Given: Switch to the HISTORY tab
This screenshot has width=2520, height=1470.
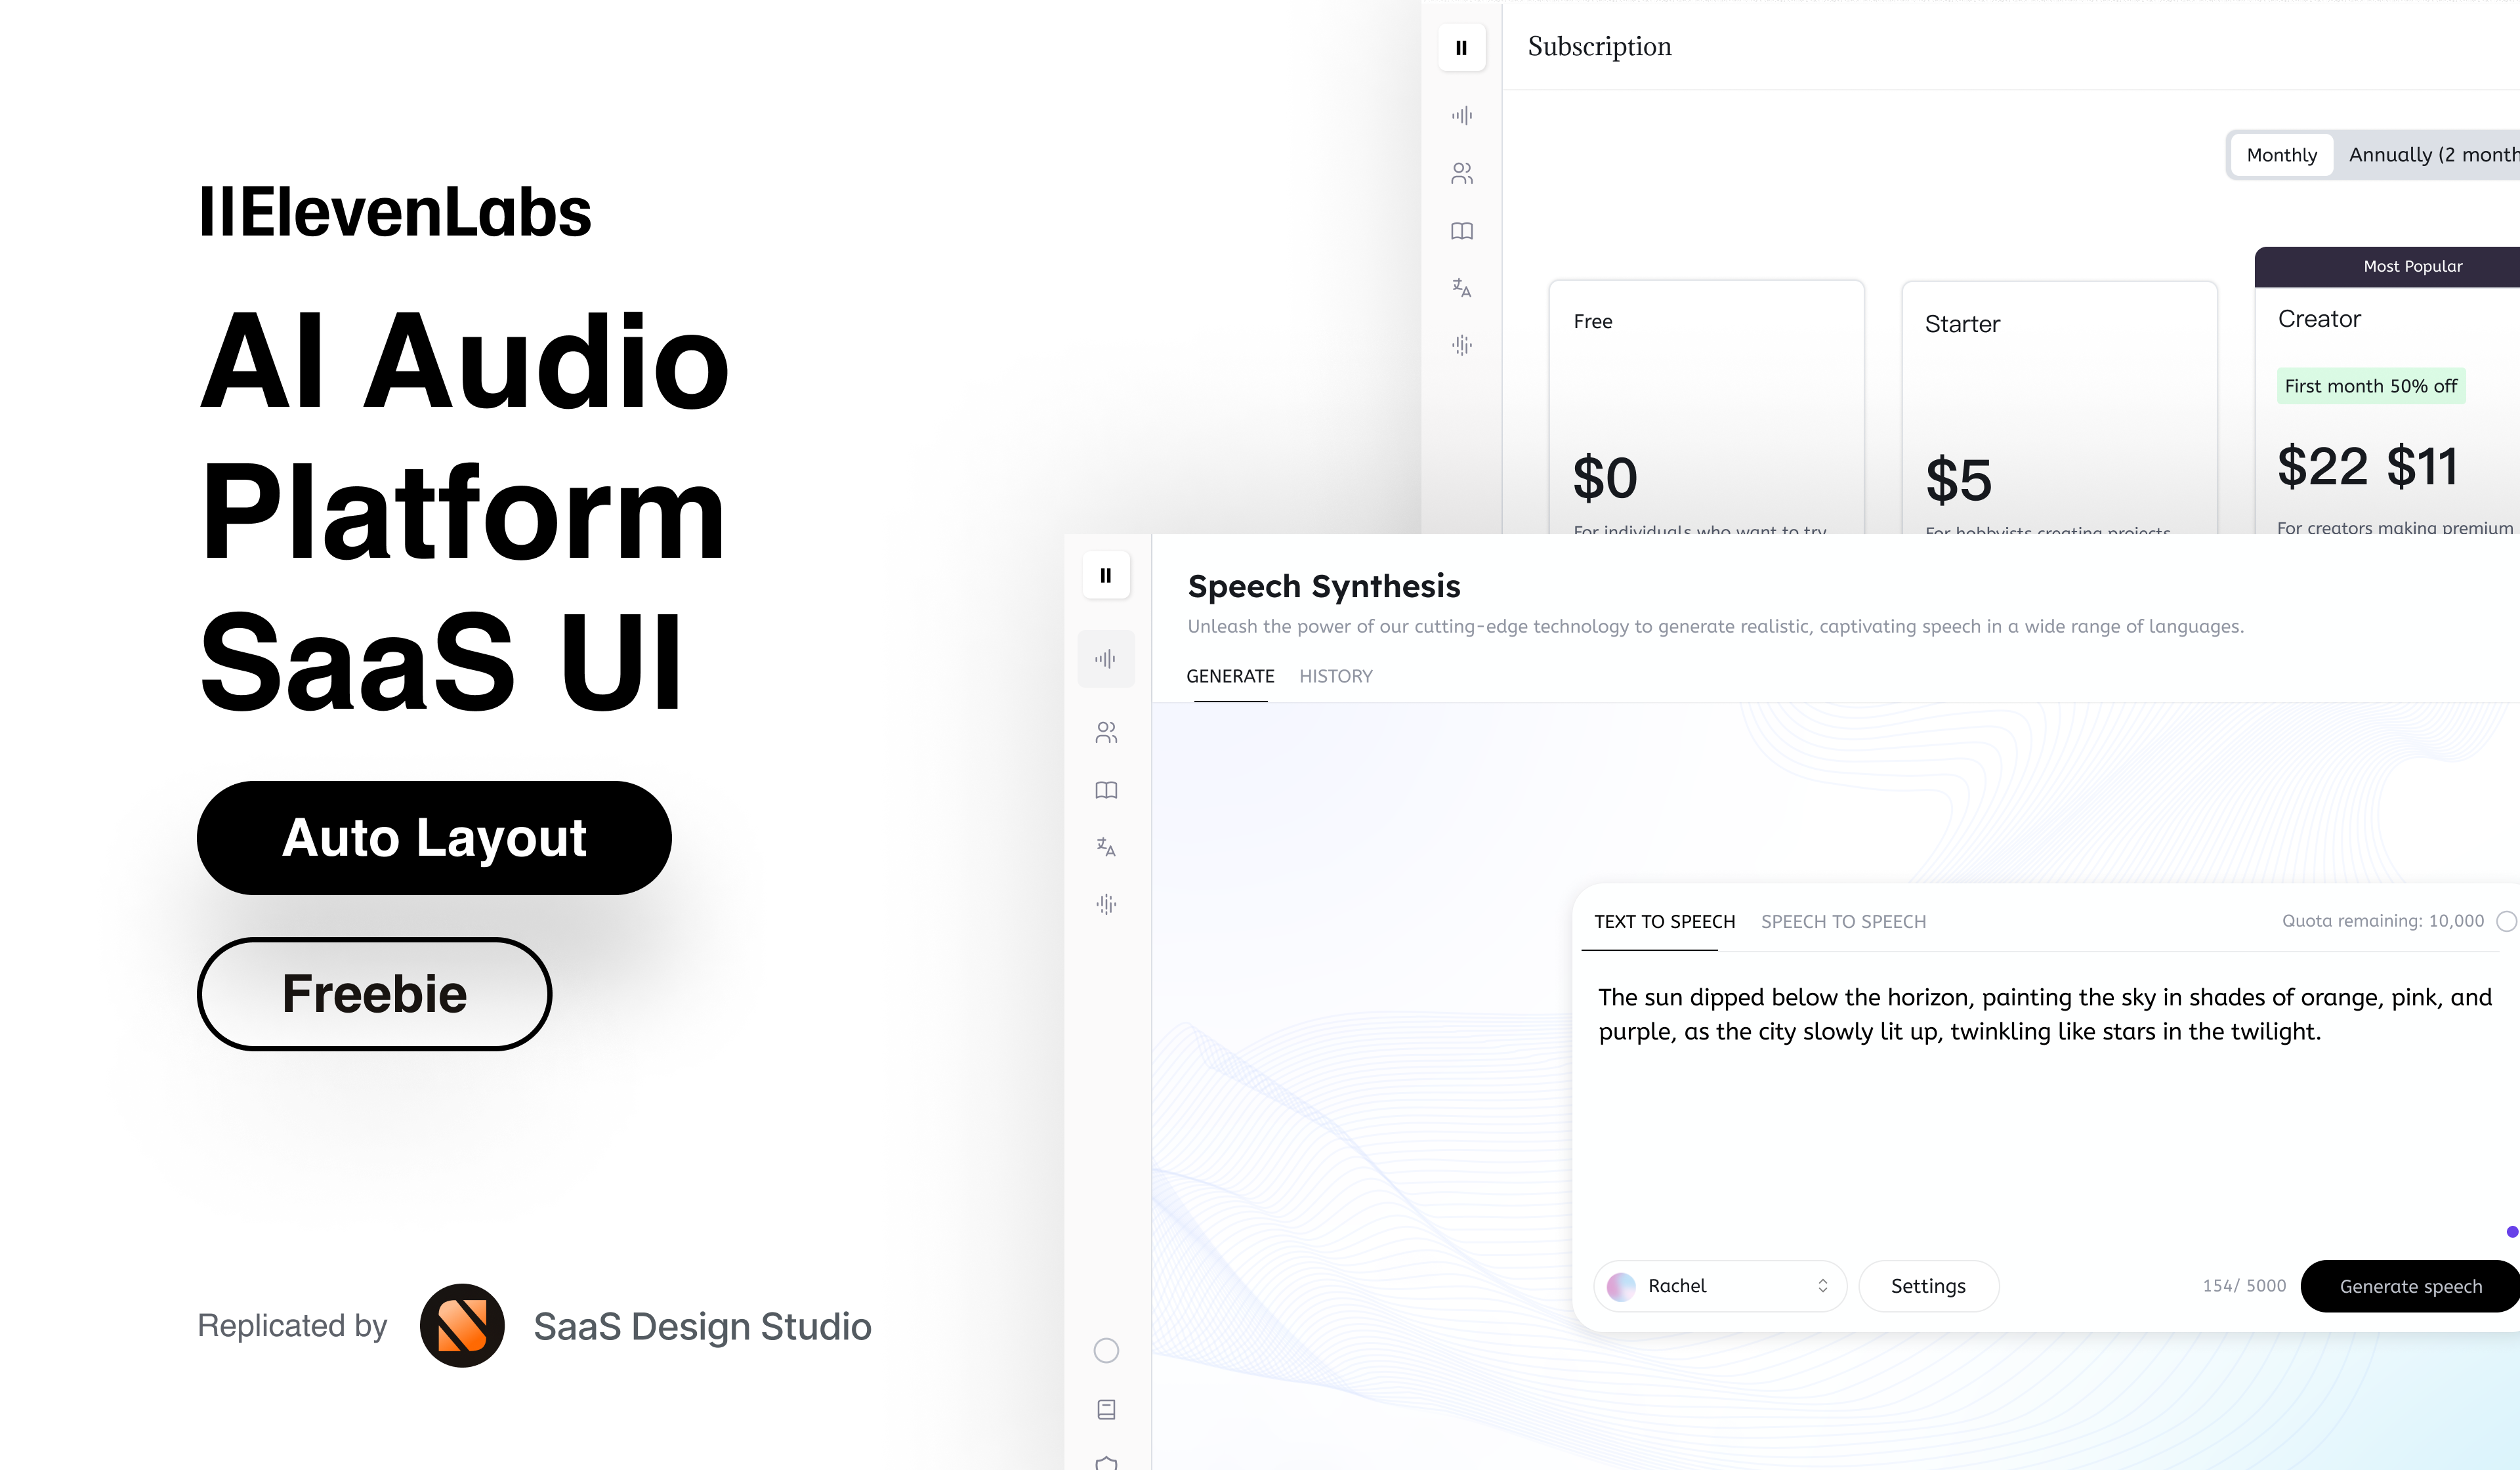Looking at the screenshot, I should click(x=1335, y=676).
